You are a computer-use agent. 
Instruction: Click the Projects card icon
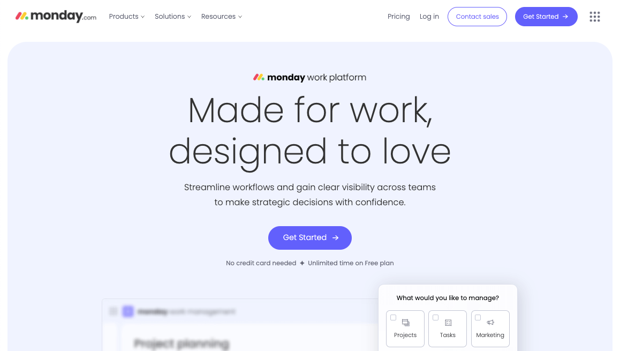click(405, 323)
